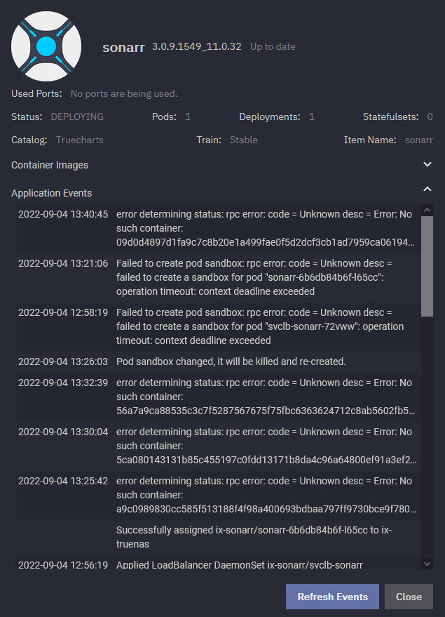Click the error message with container a9c0989830cc
Viewport: 445px width, 617px height.
(x=266, y=495)
